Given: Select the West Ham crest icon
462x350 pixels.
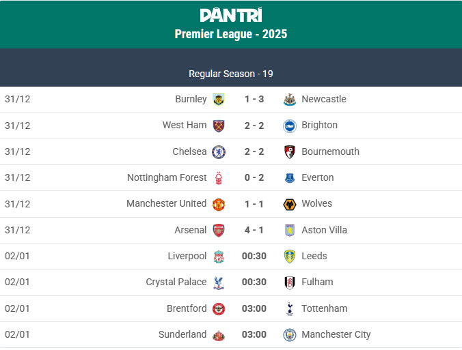Looking at the screenshot, I should click(219, 126).
